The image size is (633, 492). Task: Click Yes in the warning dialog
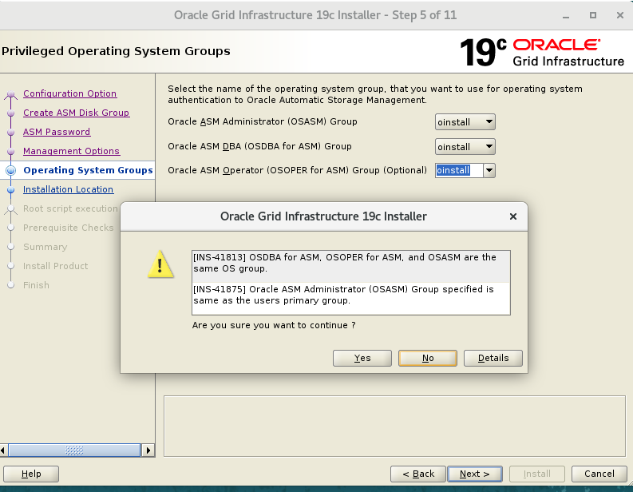click(x=362, y=358)
